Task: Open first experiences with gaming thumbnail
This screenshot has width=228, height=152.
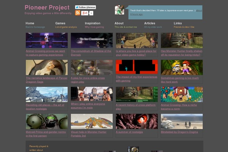Action: coord(137,67)
